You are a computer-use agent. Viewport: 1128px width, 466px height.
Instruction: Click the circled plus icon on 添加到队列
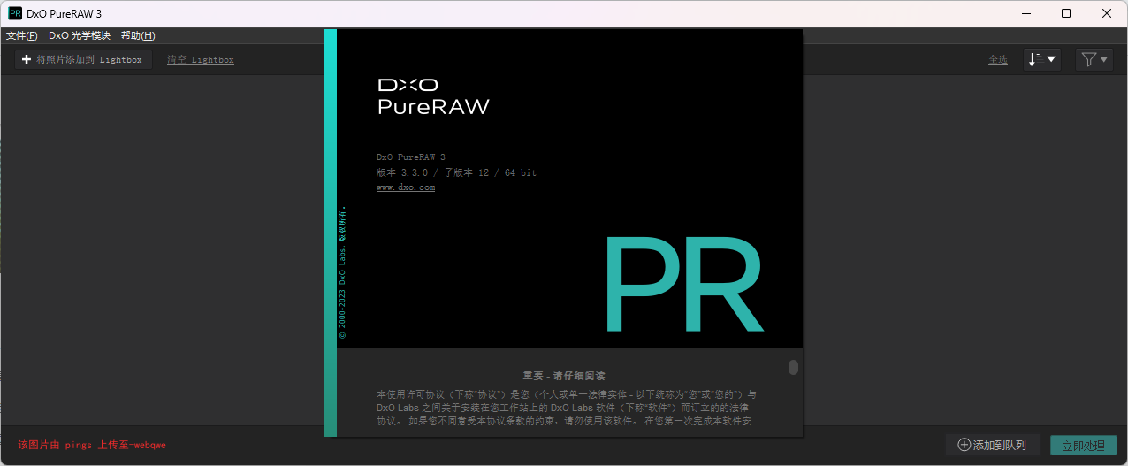click(x=964, y=445)
